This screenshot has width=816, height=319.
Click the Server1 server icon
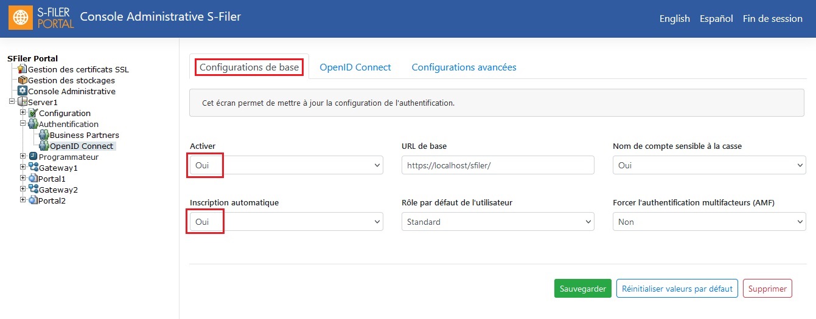click(x=23, y=102)
